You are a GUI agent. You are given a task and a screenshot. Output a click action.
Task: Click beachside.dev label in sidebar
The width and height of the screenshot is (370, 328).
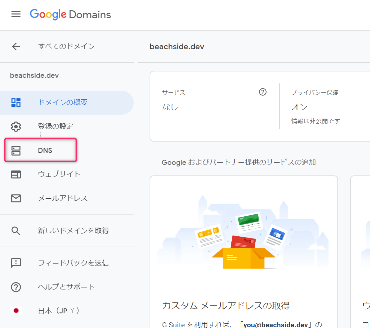[34, 75]
